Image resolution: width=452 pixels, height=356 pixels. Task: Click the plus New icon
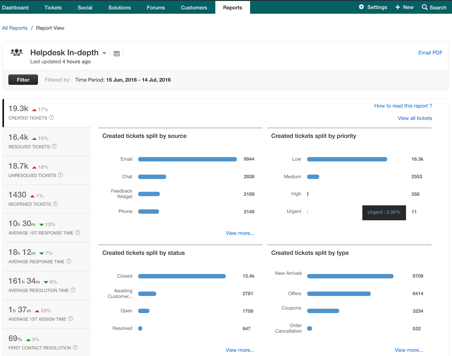click(x=397, y=7)
